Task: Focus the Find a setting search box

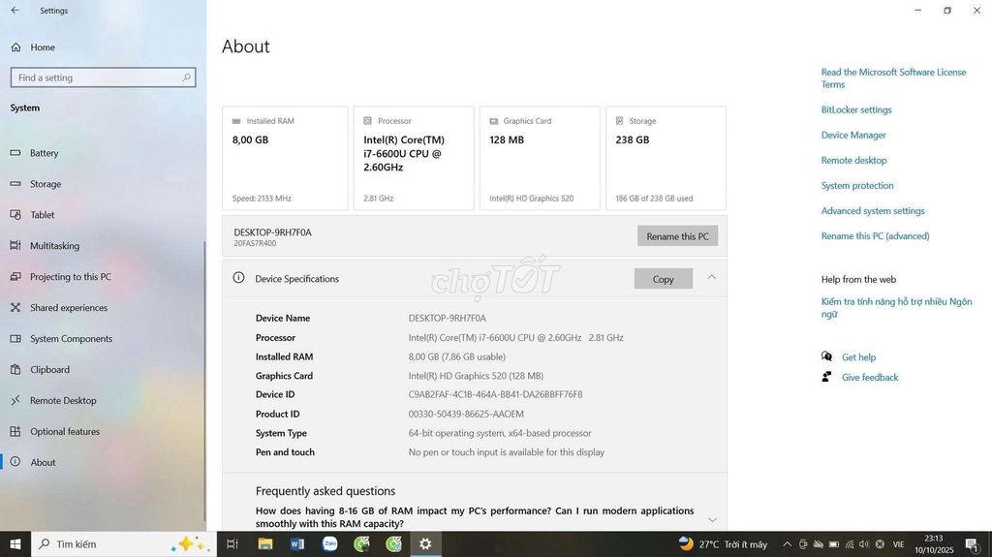Action: 103,77
